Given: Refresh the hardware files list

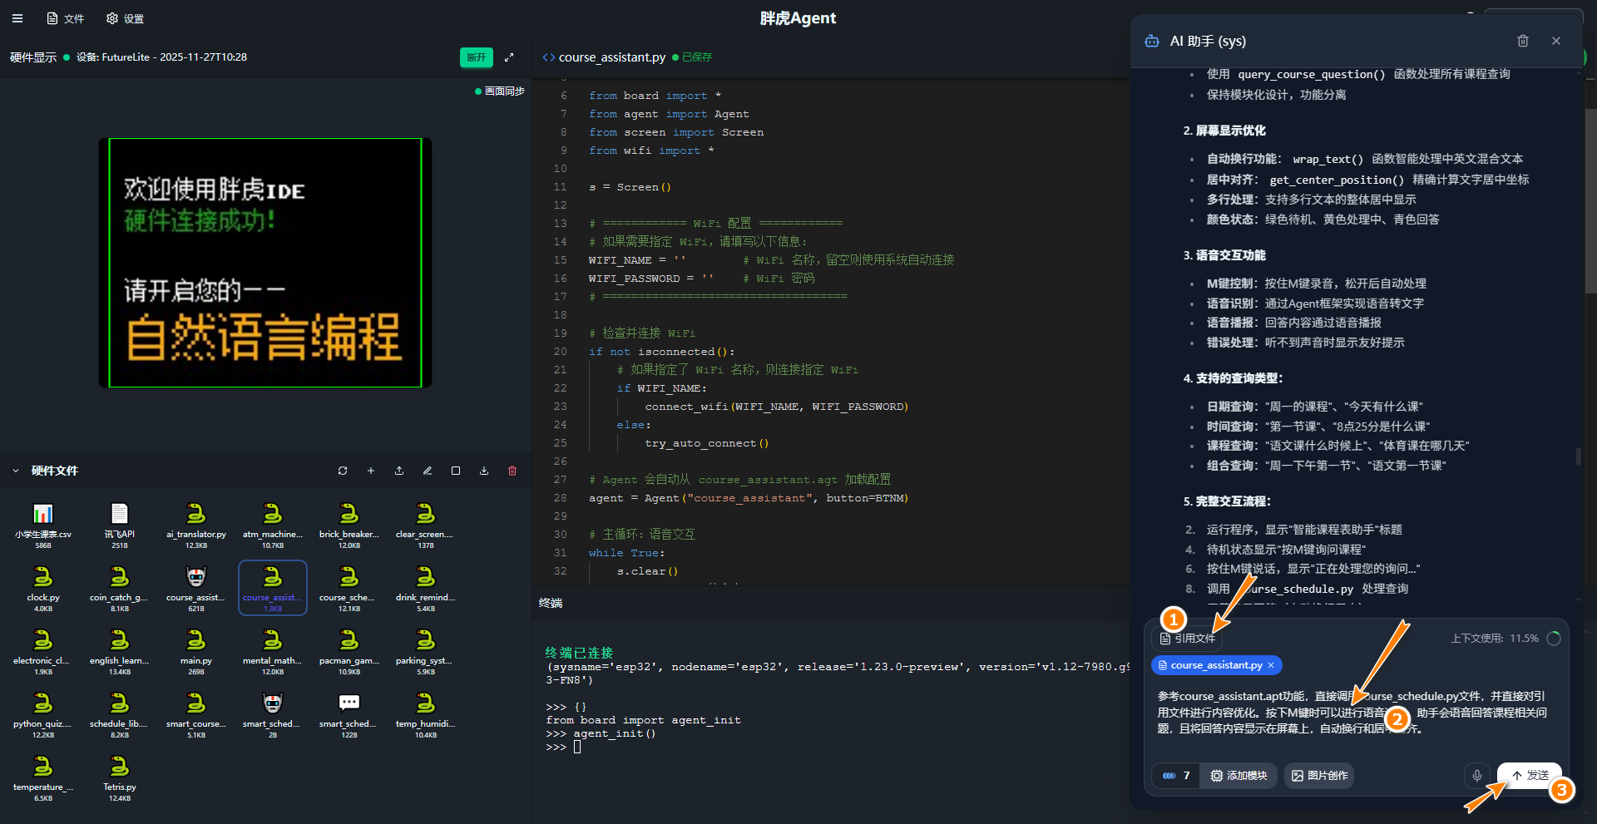Looking at the screenshot, I should pyautogui.click(x=343, y=471).
